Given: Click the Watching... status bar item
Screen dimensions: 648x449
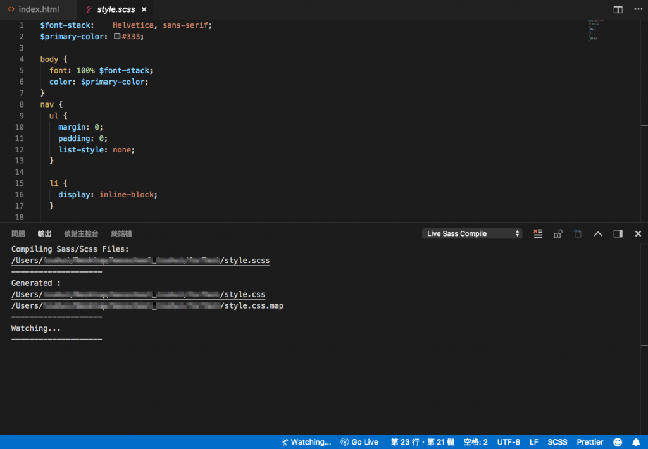Looking at the screenshot, I should pyautogui.click(x=306, y=442).
